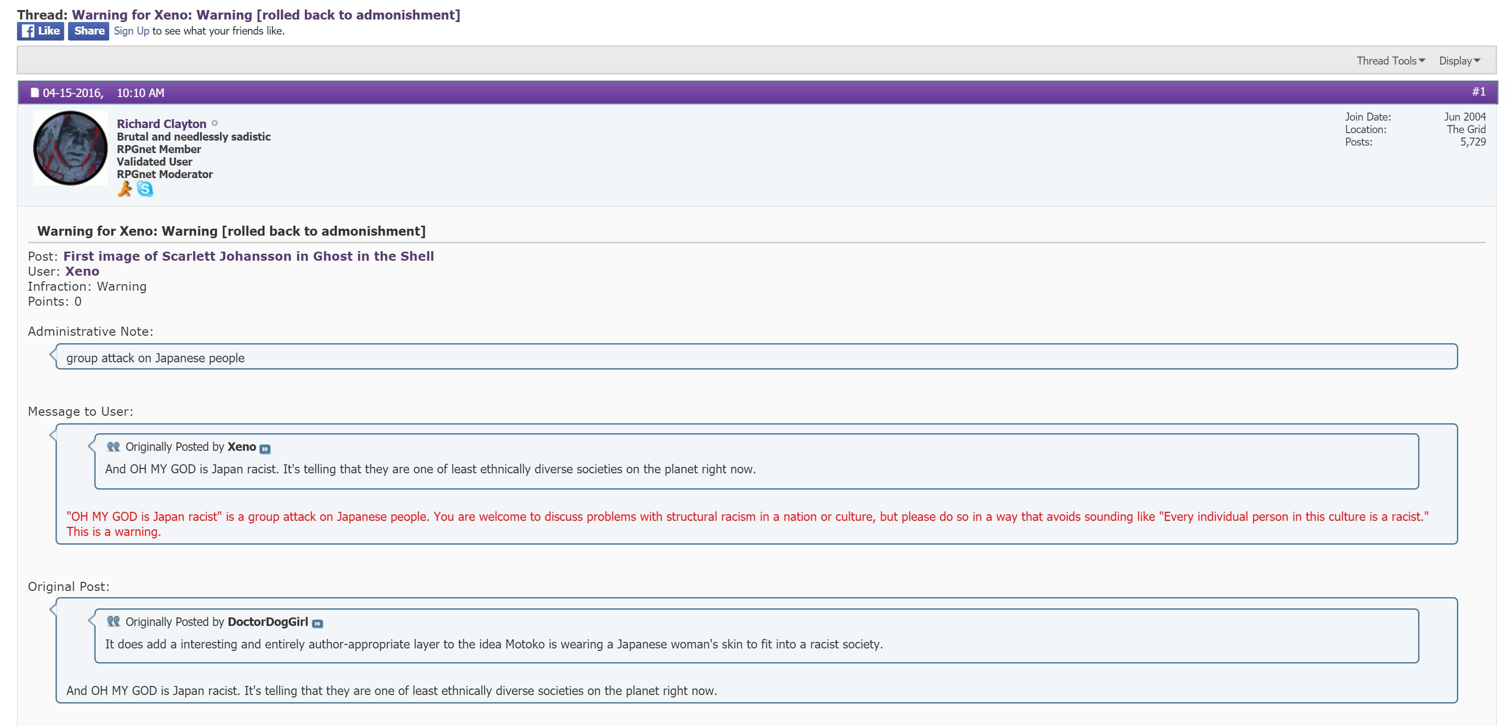The image size is (1506, 726).
Task: Click the post heading 'Warning for Xeno'
Action: coord(232,231)
